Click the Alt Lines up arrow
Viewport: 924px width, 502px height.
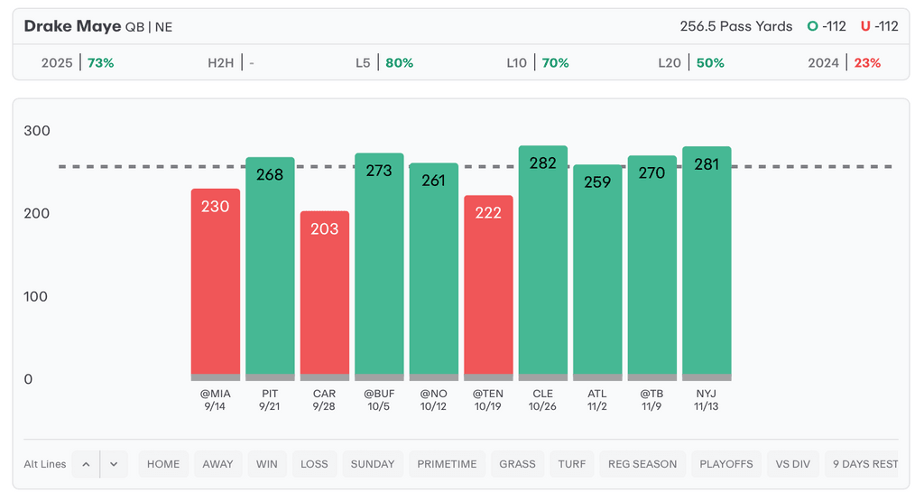tap(86, 464)
